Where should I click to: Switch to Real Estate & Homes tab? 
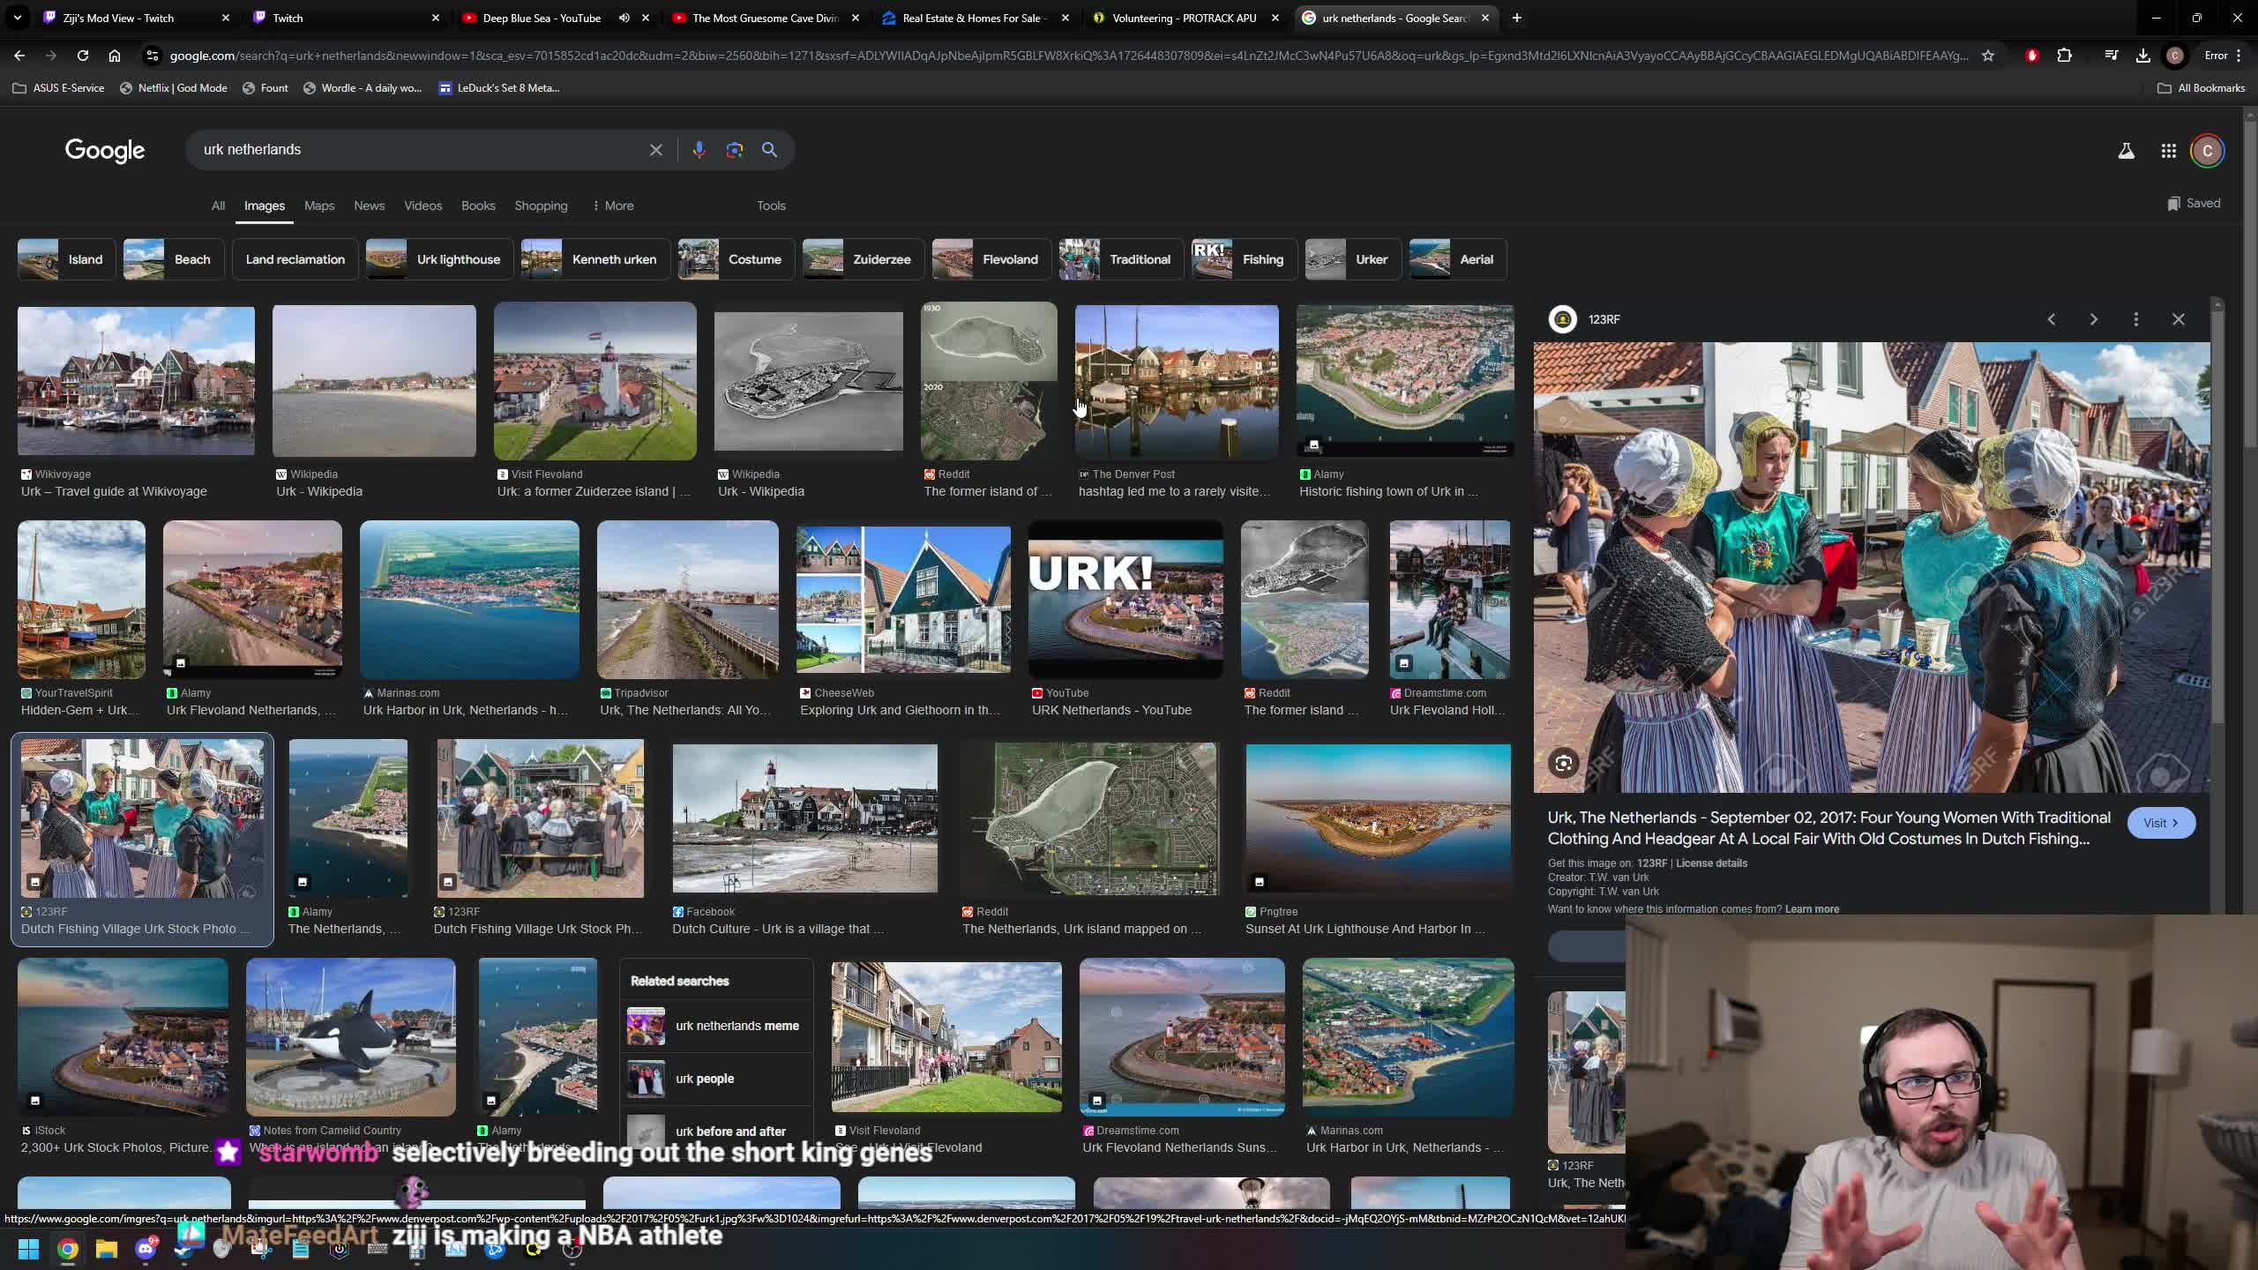pyautogui.click(x=976, y=18)
